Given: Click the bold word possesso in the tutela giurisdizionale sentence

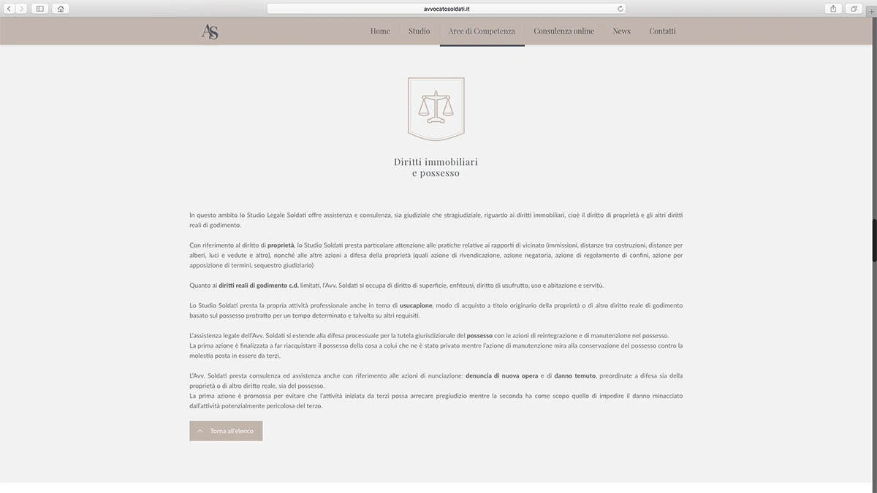Looking at the screenshot, I should click(479, 336).
